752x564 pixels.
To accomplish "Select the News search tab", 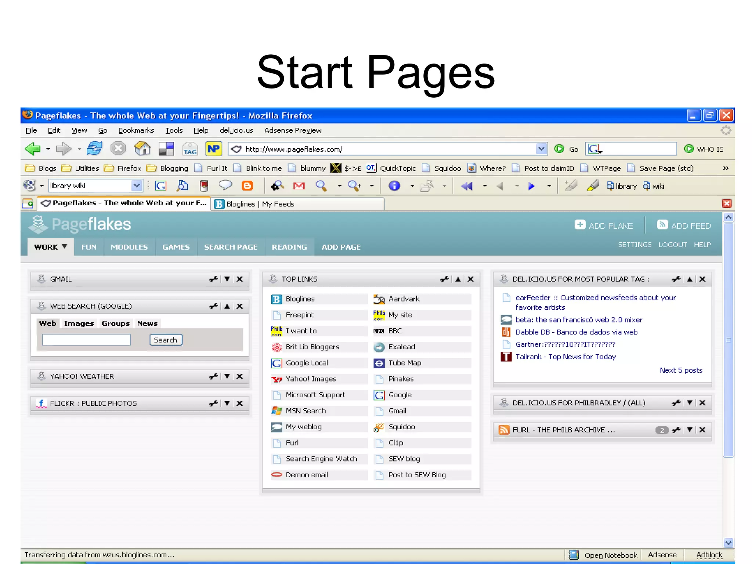I will tap(147, 323).
